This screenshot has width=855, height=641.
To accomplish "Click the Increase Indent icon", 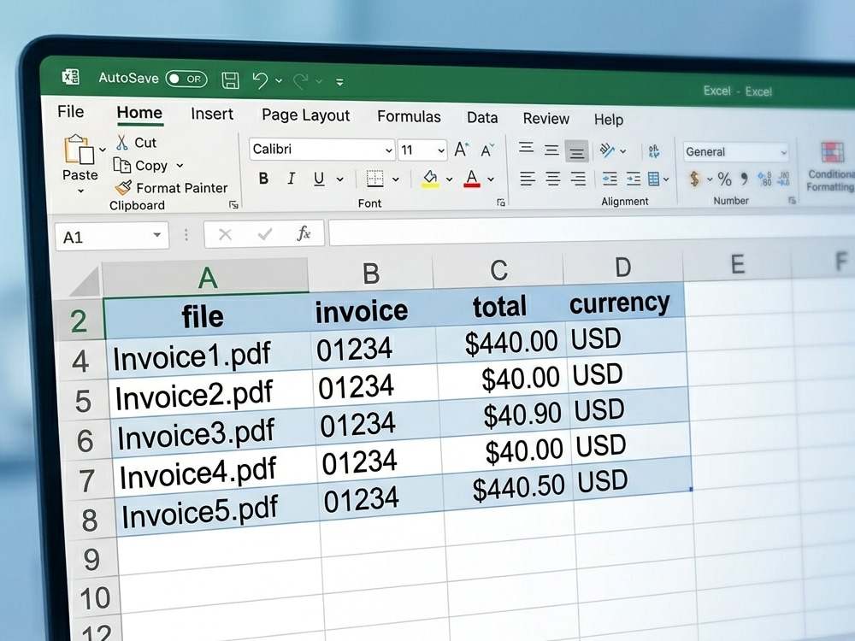I will [633, 179].
